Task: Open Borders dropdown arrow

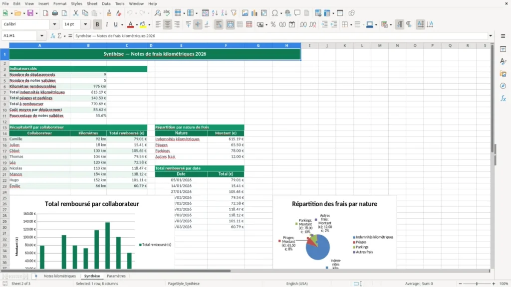Action: point(351,25)
